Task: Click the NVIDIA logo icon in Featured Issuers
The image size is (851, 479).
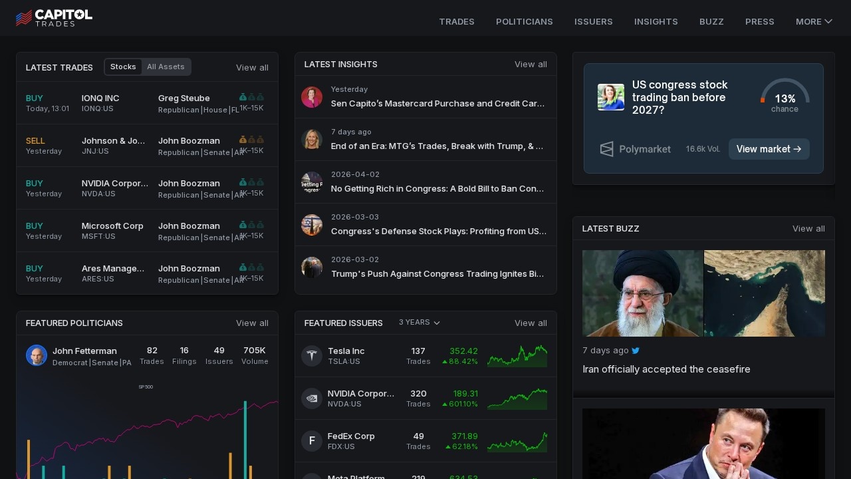Action: (312, 399)
